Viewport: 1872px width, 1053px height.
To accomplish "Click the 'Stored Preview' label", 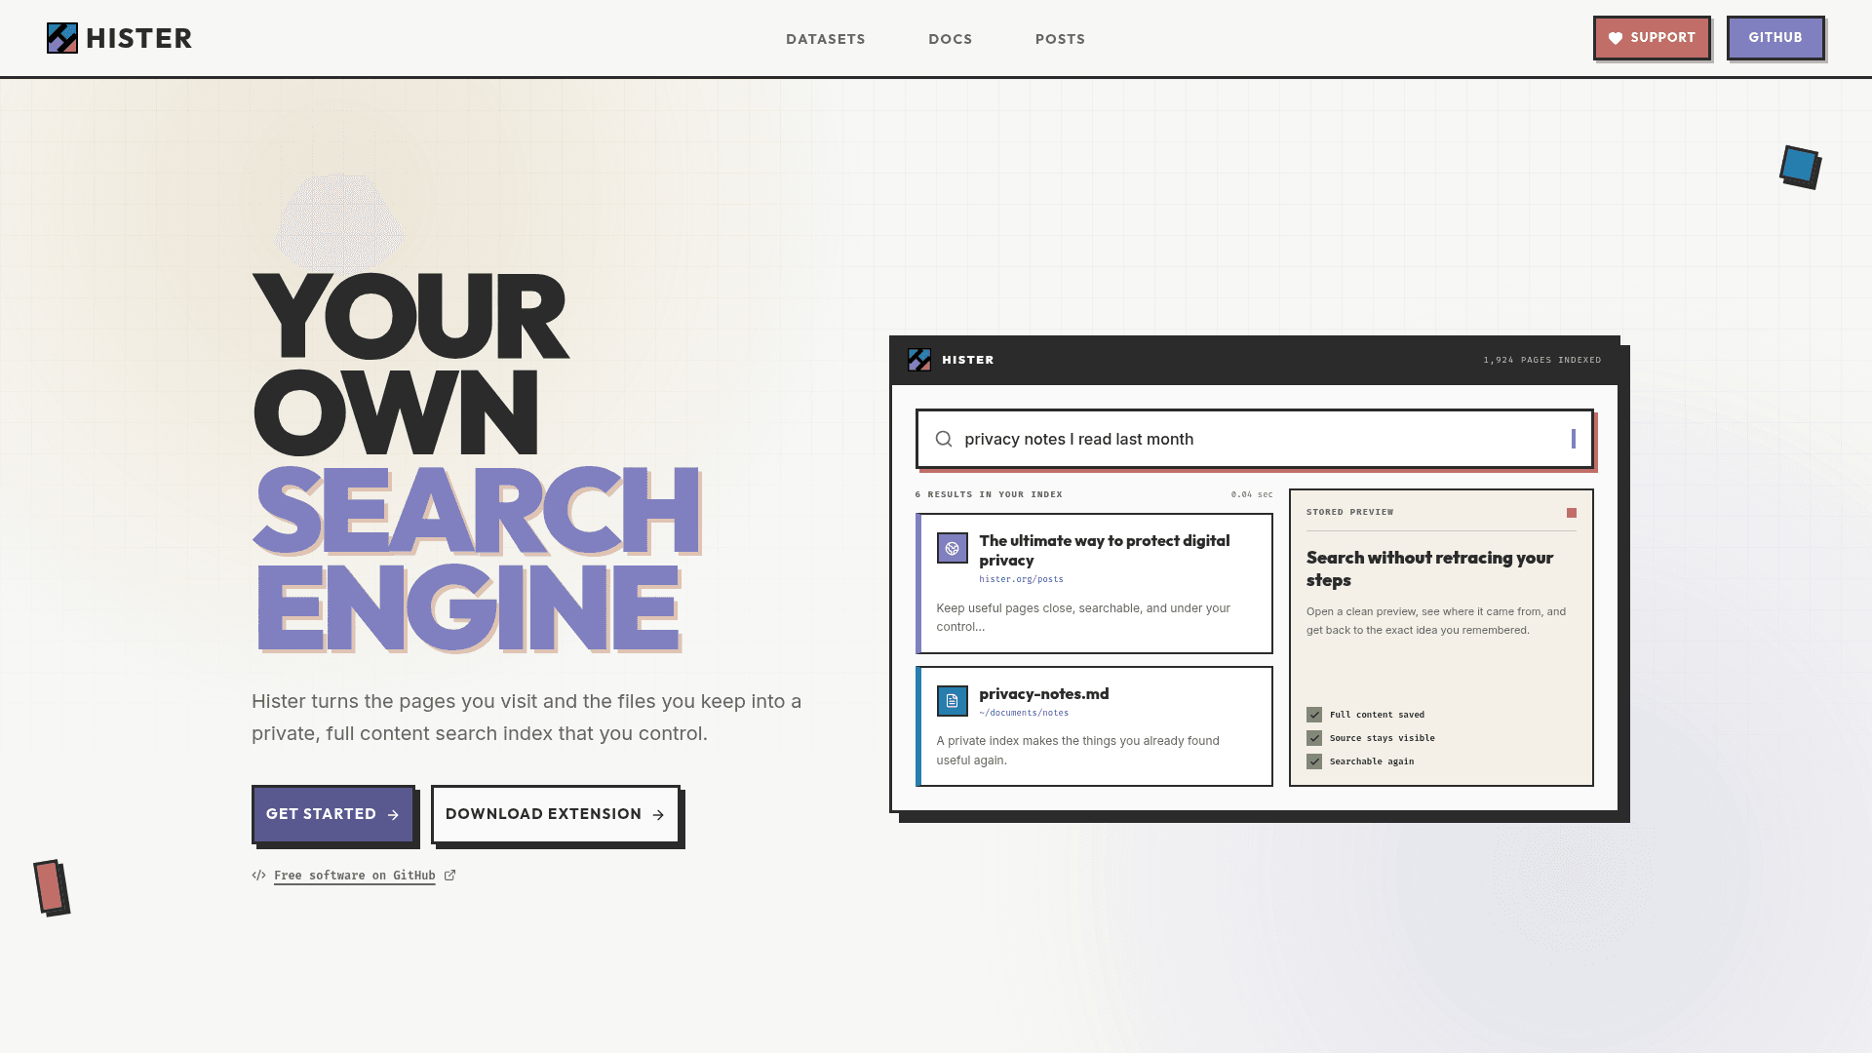I will tap(1350, 512).
